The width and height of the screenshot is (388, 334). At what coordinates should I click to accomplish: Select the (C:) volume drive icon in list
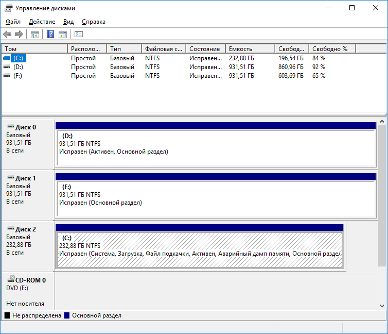pyautogui.click(x=7, y=58)
